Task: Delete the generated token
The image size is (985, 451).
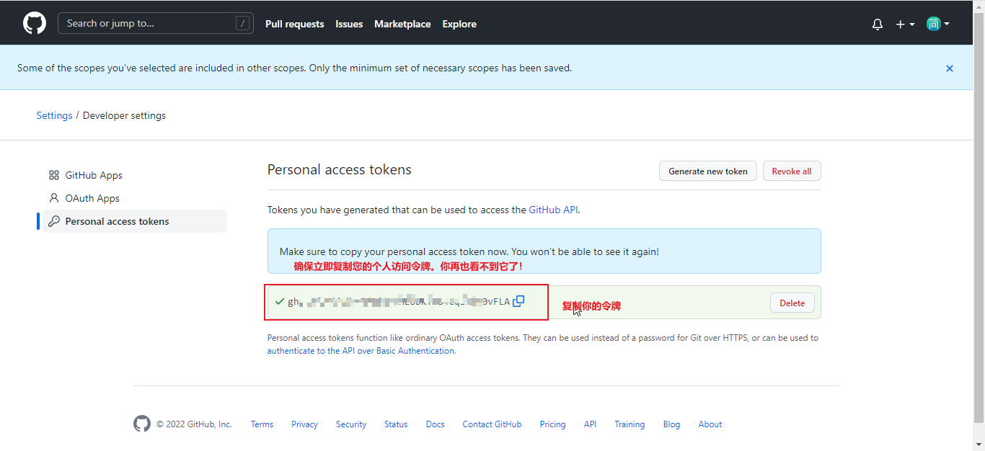Action: point(792,303)
